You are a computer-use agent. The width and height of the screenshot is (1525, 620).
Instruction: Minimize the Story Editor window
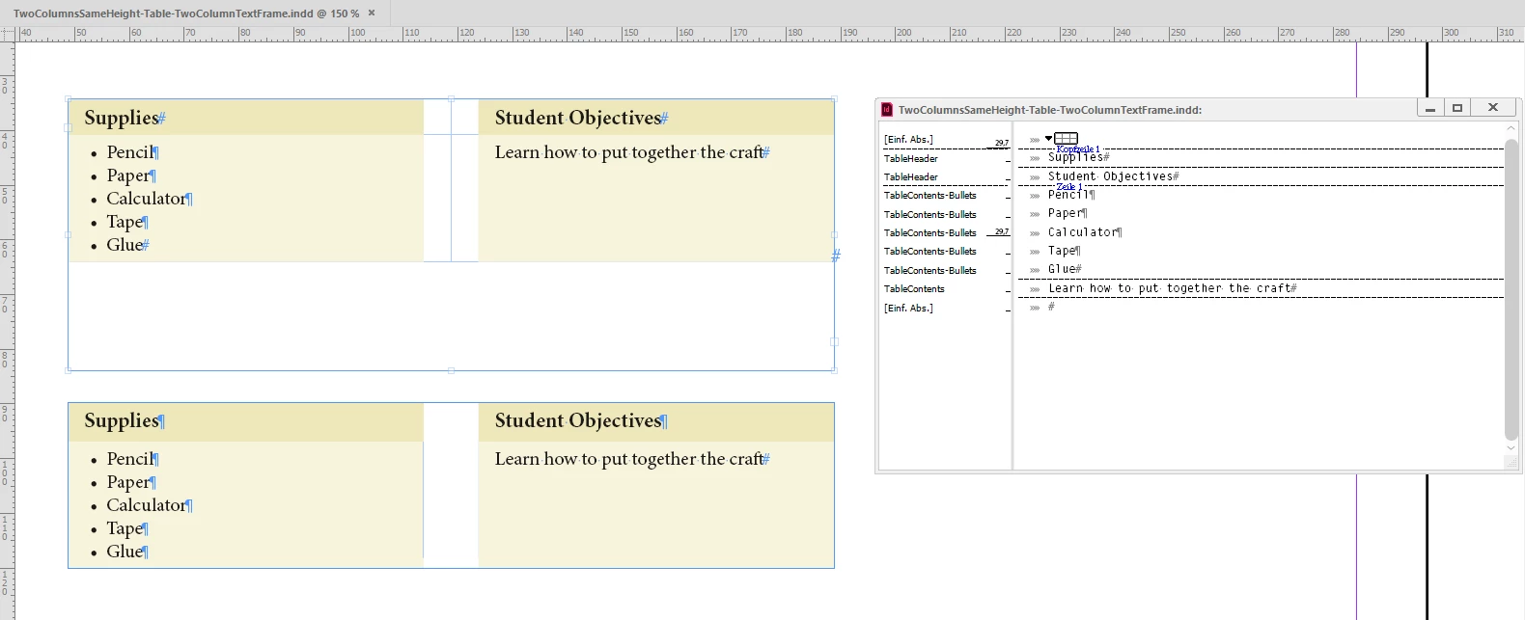(x=1430, y=108)
